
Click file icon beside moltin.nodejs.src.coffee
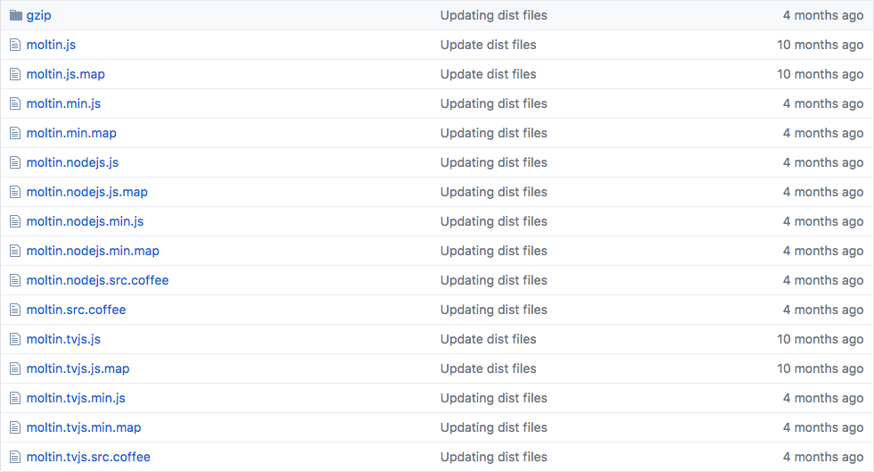pyautogui.click(x=15, y=280)
